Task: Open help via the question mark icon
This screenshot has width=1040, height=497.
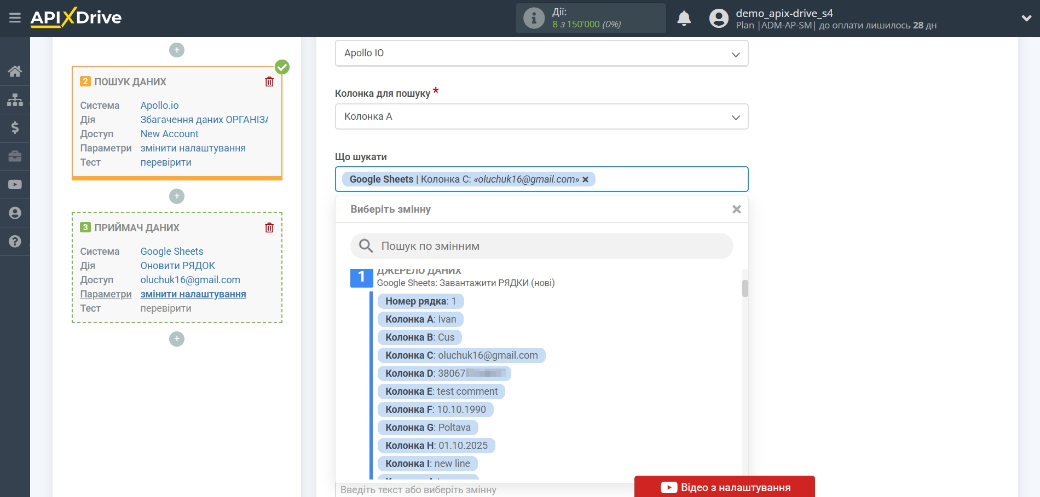Action: (15, 241)
